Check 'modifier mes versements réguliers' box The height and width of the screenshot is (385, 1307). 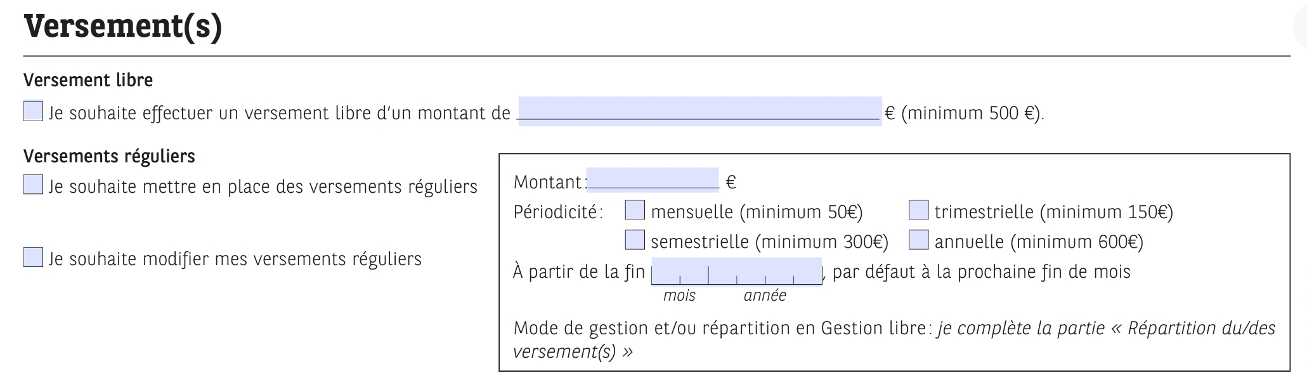click(x=33, y=258)
